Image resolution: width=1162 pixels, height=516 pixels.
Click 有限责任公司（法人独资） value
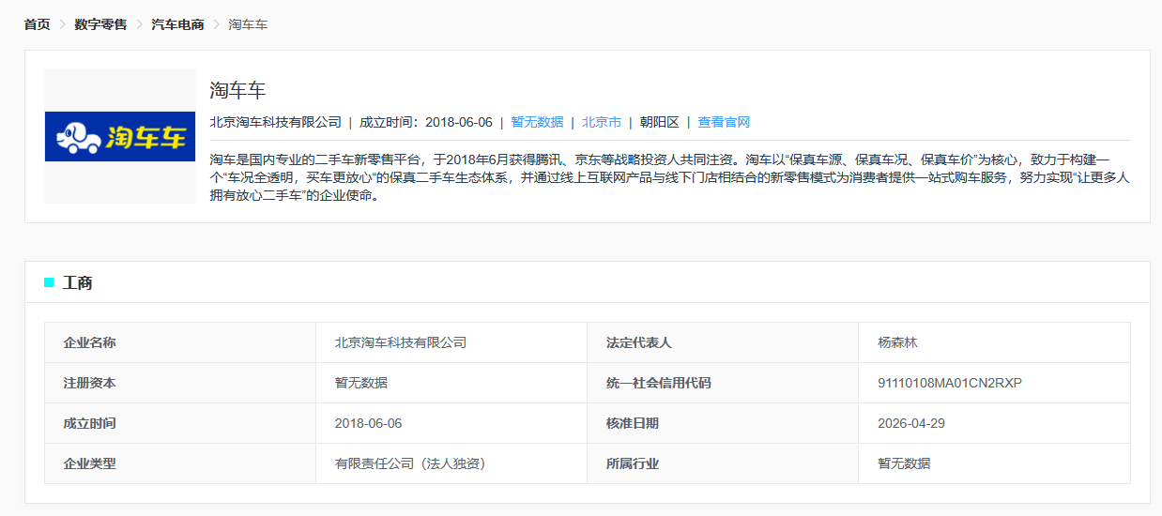point(410,463)
